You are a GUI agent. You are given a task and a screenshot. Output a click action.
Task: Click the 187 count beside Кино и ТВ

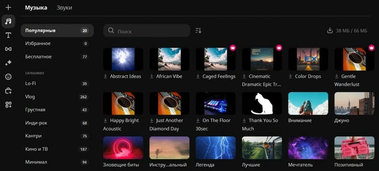(x=84, y=149)
